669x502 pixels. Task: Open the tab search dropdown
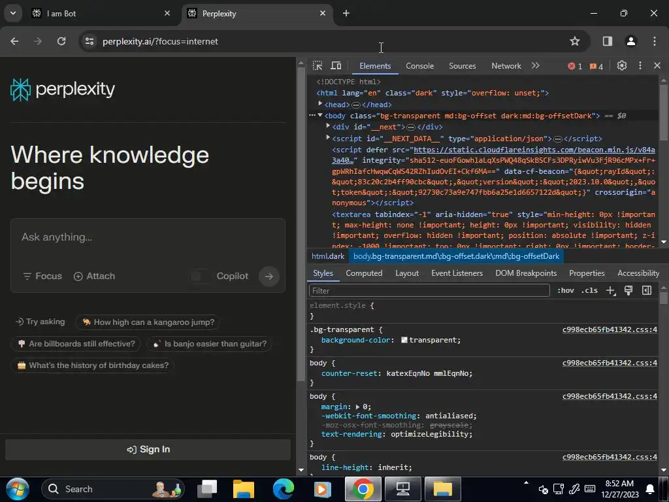point(13,13)
